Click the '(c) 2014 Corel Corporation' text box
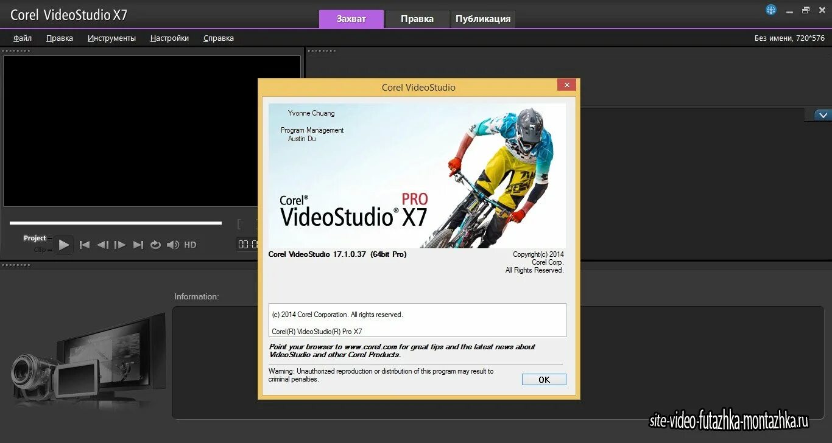Screen dimensions: 832x443 pos(417,320)
